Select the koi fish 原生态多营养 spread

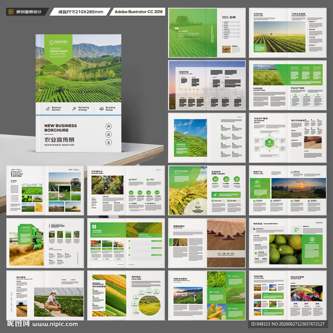coord(288,295)
